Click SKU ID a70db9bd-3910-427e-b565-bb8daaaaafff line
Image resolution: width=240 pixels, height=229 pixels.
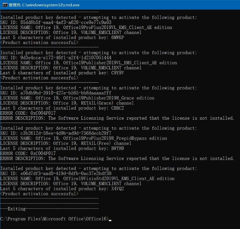pos(56,93)
